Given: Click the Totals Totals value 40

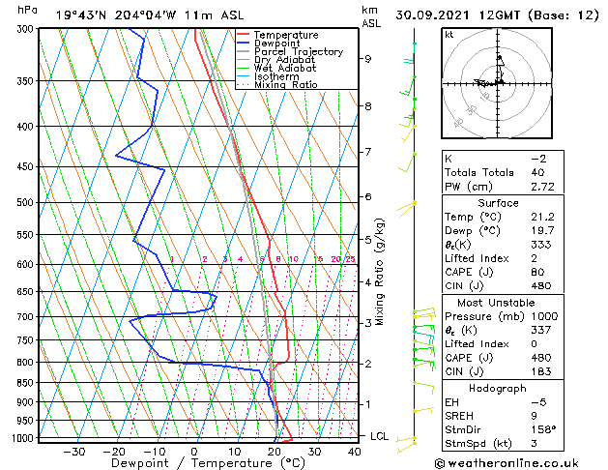Looking at the screenshot, I should (537, 172).
